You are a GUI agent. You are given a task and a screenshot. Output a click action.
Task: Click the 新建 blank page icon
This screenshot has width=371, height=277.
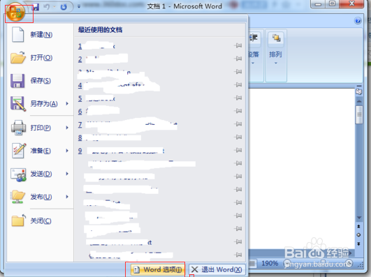[17, 34]
